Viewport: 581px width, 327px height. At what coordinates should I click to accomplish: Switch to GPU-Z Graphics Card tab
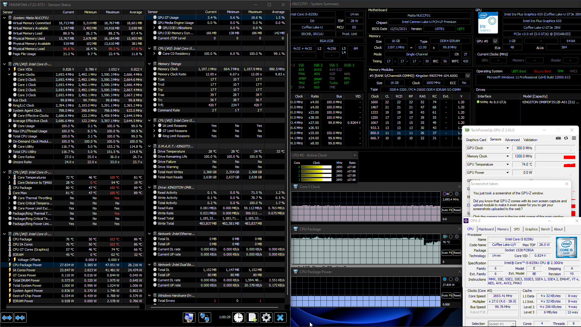(476, 140)
